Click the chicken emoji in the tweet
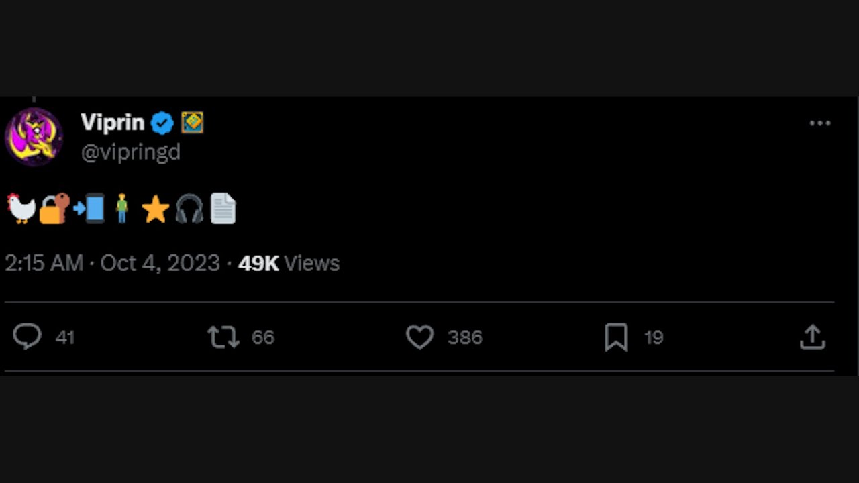 tap(21, 209)
